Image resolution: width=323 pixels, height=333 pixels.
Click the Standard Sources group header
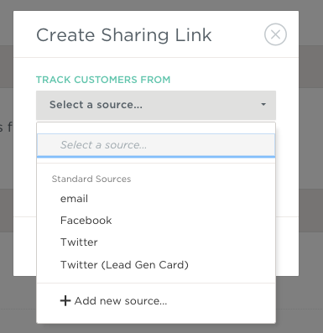pyautogui.click(x=91, y=179)
